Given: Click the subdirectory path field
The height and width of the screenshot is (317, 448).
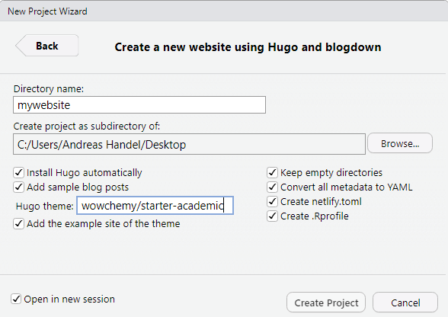Looking at the screenshot, I should click(x=189, y=144).
